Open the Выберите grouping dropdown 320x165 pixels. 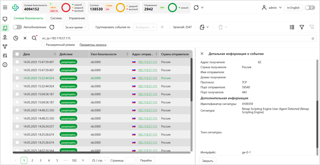coord(145,27)
